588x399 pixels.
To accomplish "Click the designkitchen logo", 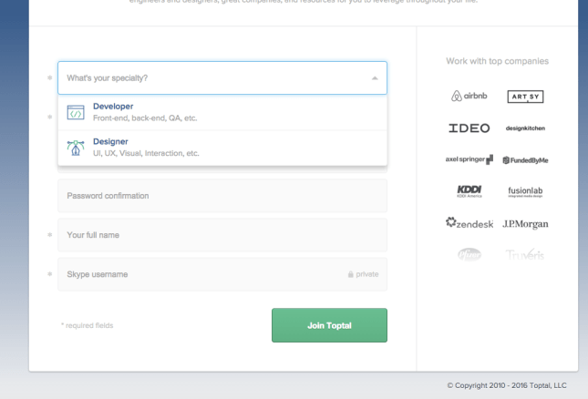I will [524, 128].
